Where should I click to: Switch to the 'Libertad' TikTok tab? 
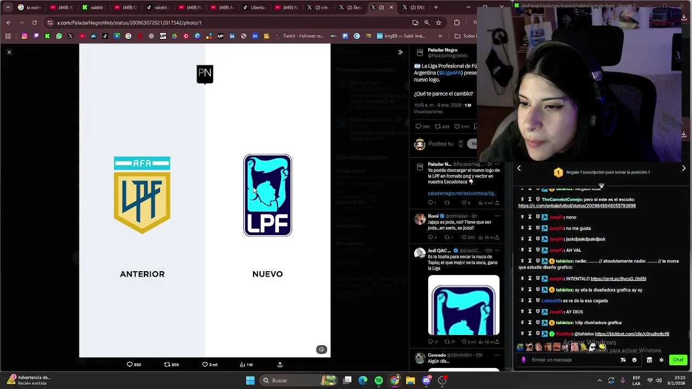tap(254, 8)
